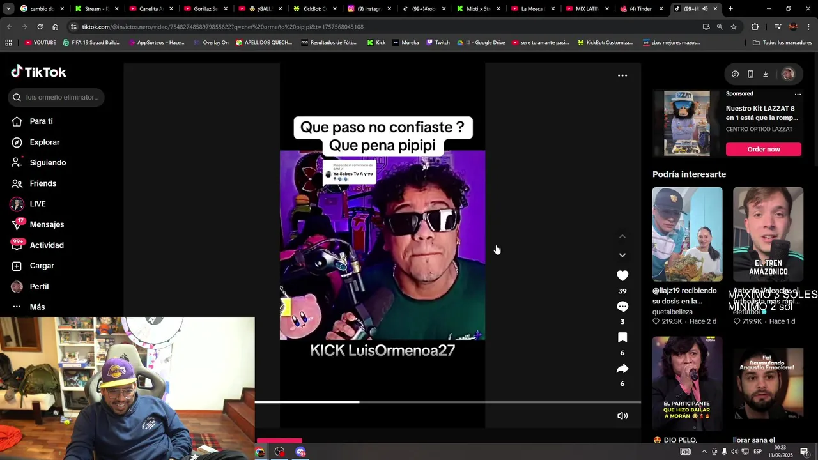
Task: Click the Order now button
Action: (764, 149)
